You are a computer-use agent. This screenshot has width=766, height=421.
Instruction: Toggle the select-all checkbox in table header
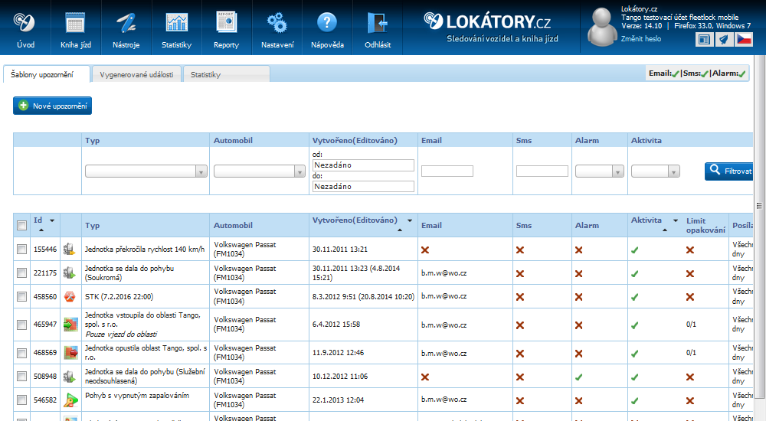[x=22, y=225]
